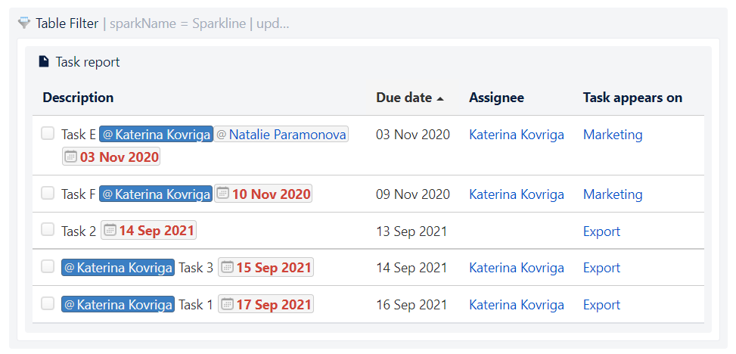Click calendar icon beside 03 Nov 2020
Image resolution: width=736 pixels, height=354 pixels.
(70, 157)
